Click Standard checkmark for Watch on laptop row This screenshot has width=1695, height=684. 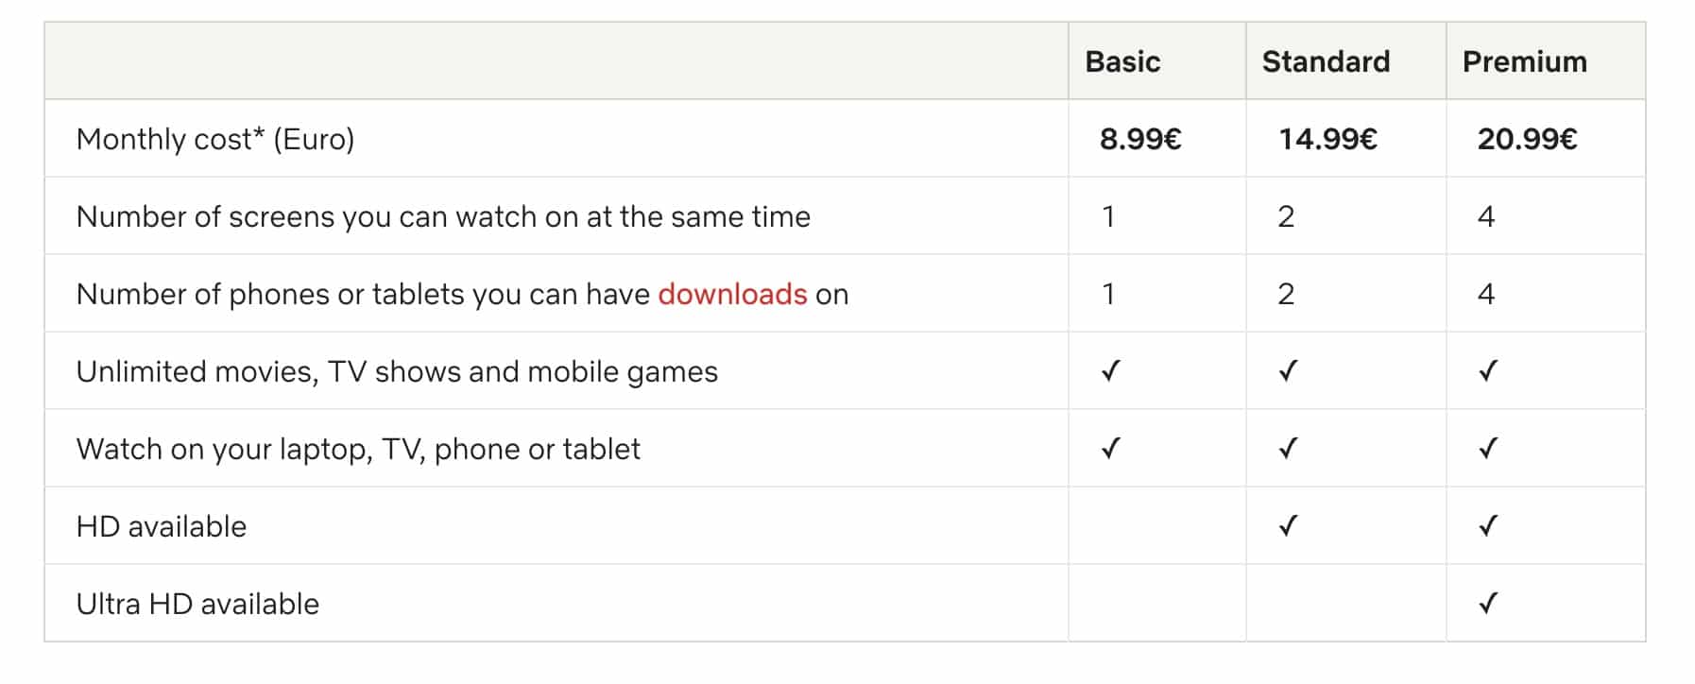click(x=1288, y=449)
